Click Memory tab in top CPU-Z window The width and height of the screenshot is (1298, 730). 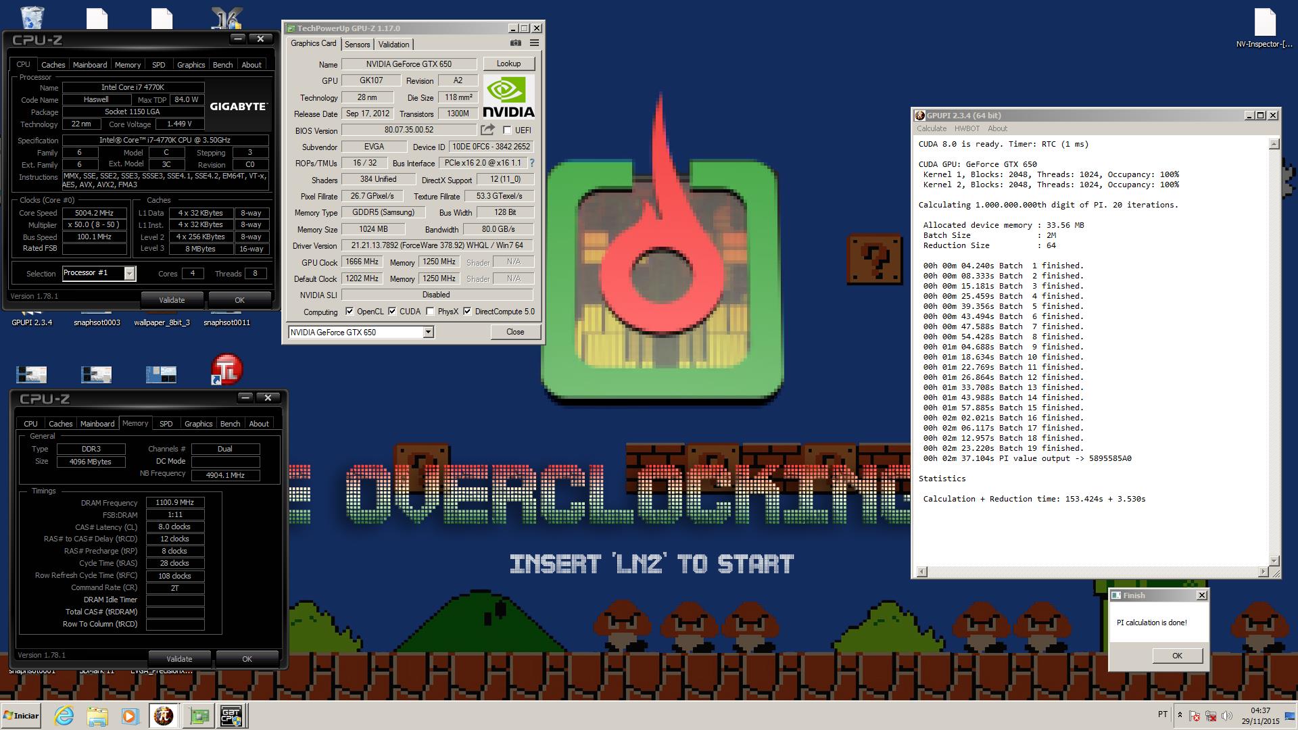click(128, 65)
